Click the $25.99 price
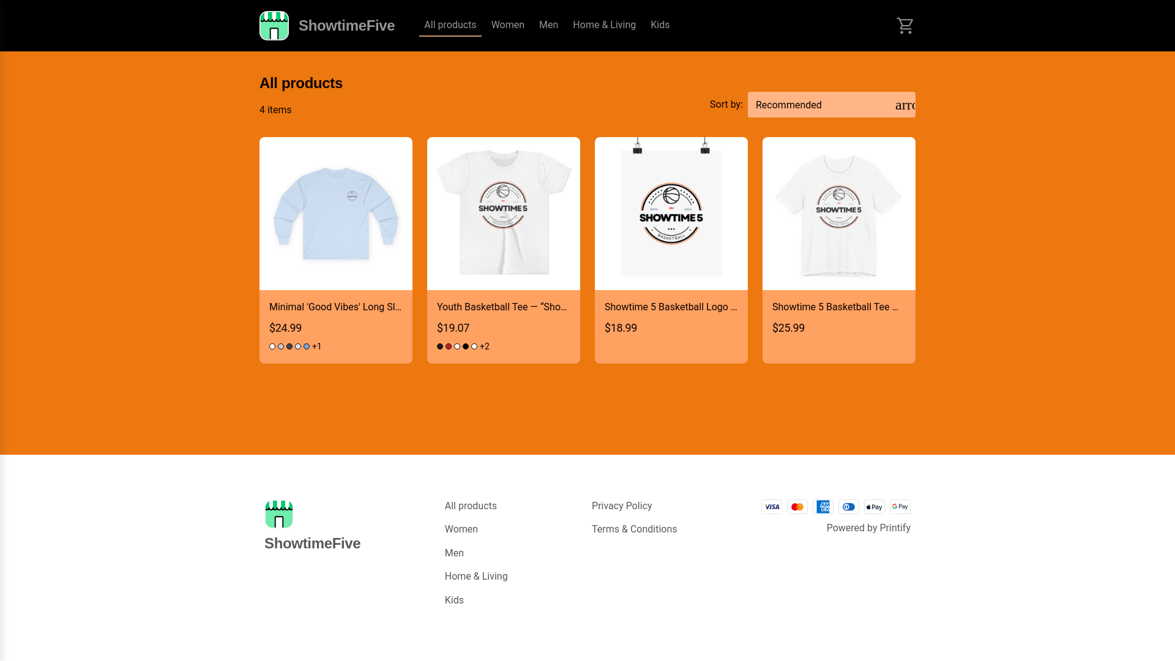Viewport: 1175px width, 661px height. click(x=789, y=328)
